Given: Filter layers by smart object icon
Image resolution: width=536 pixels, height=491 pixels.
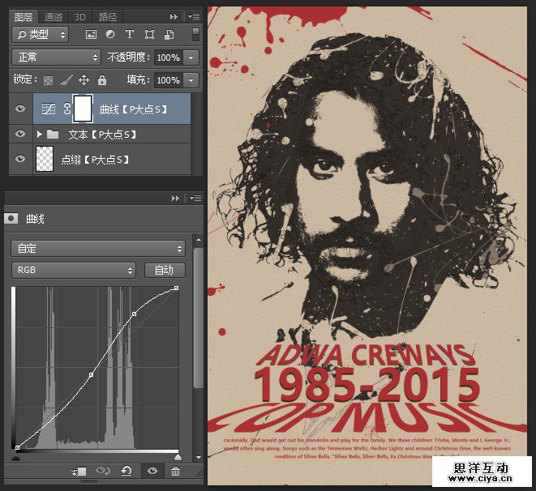Looking at the screenshot, I should tap(169, 34).
